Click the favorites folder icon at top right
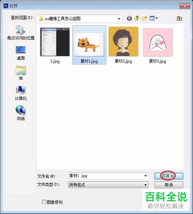The image size is (193, 214). click(179, 18)
